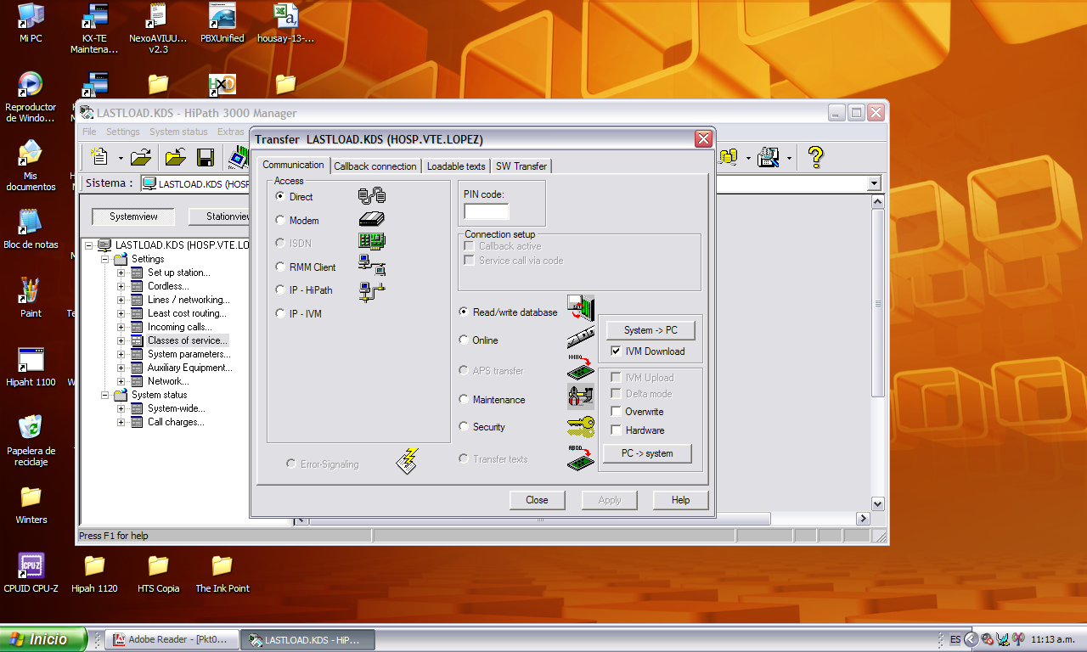Click the Maintenance tools icon
Image resolution: width=1087 pixels, height=652 pixels.
581,396
